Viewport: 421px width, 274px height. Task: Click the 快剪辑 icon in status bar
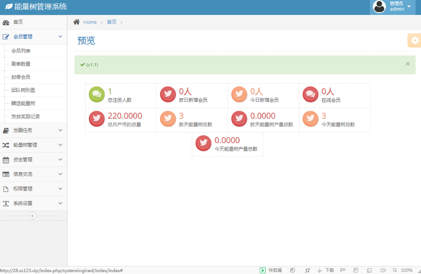[262, 270]
